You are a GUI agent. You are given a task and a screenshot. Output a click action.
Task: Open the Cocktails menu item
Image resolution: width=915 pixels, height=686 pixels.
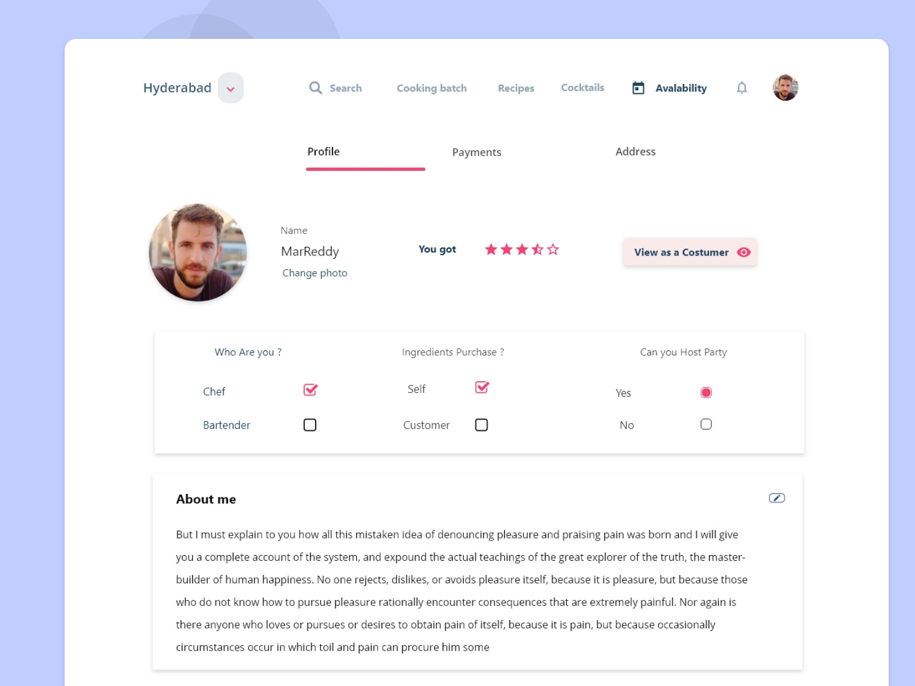(582, 87)
